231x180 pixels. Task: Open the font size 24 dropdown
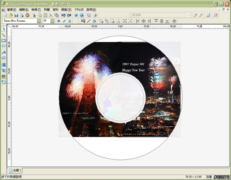52,21
